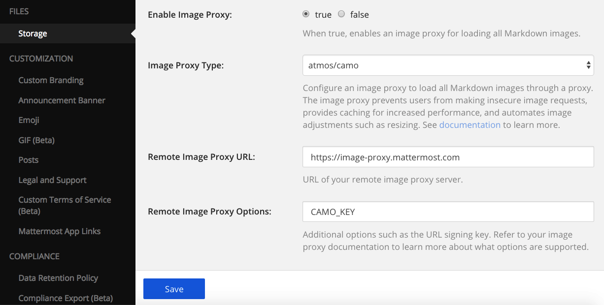Open Custom Terms of Service (Beta) settings
604x305 pixels.
[x=65, y=199]
